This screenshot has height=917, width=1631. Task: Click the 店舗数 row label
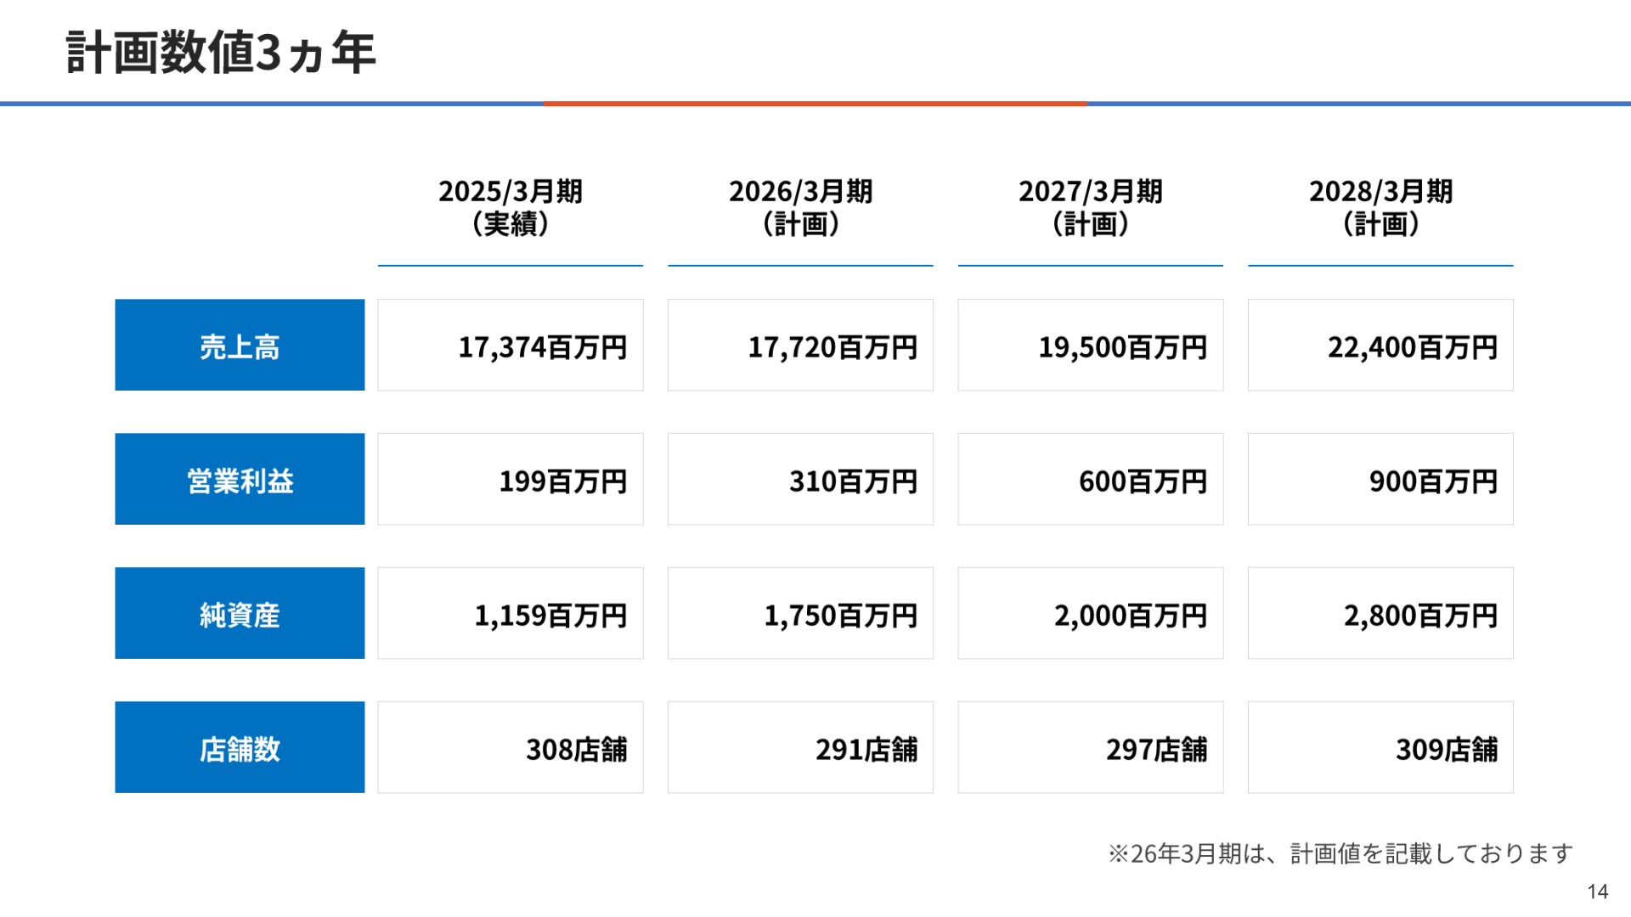click(240, 747)
